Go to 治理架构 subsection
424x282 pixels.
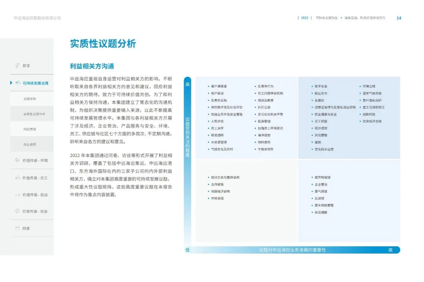coord(29,99)
